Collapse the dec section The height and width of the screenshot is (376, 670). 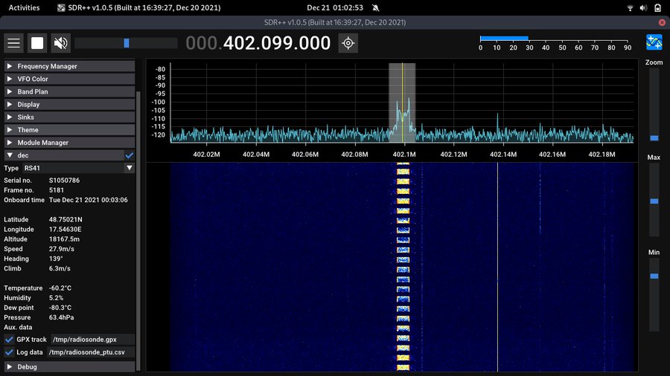[x=64, y=155]
